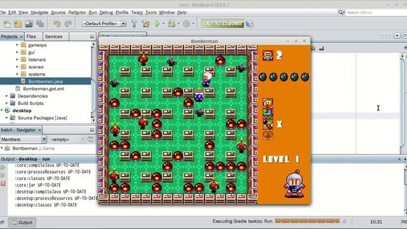Screen dimensions: 407x229
Task: Collapse the desktop project node
Action: [2, 110]
